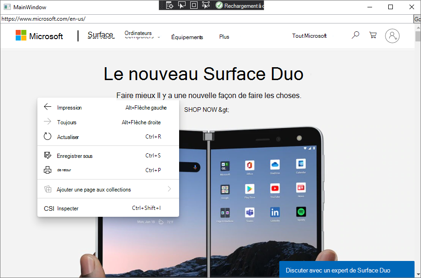Click the Microsoft logo
Screen dimensions: 421x278
[39, 35]
